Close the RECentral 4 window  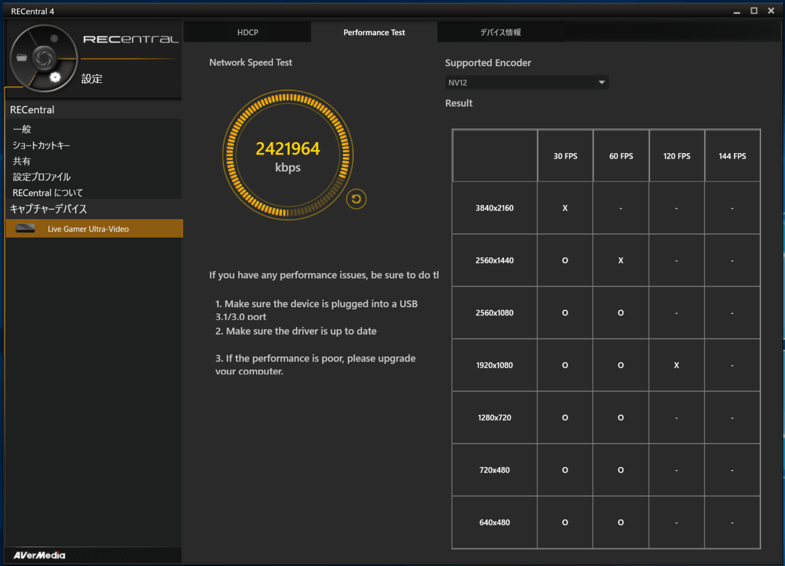click(771, 11)
